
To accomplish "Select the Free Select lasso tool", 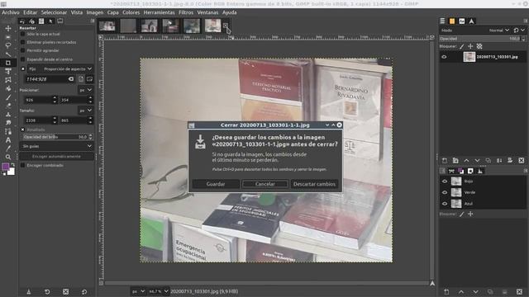I will coord(8,45).
